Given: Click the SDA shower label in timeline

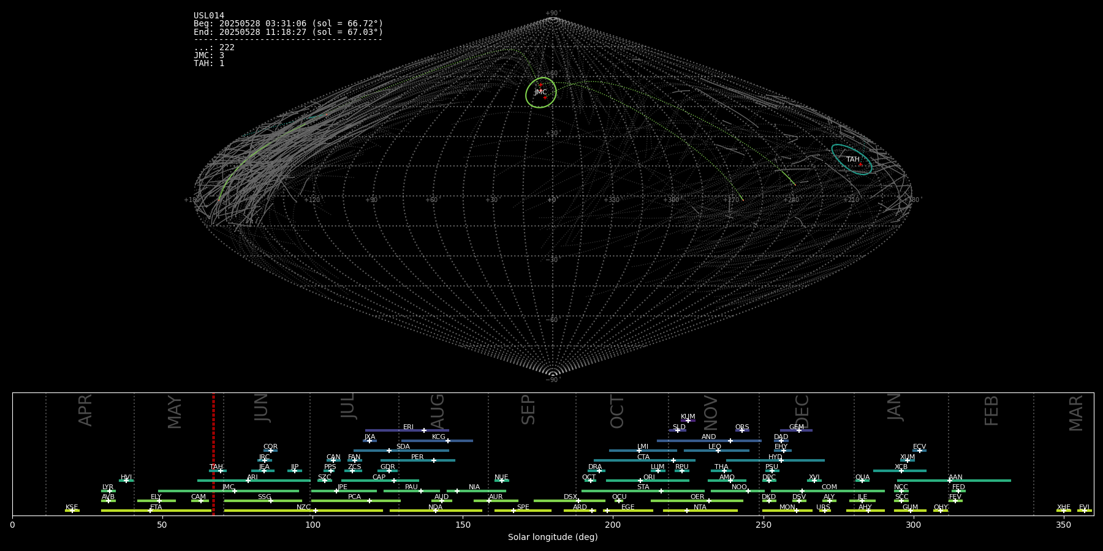Looking at the screenshot, I should [x=403, y=447].
